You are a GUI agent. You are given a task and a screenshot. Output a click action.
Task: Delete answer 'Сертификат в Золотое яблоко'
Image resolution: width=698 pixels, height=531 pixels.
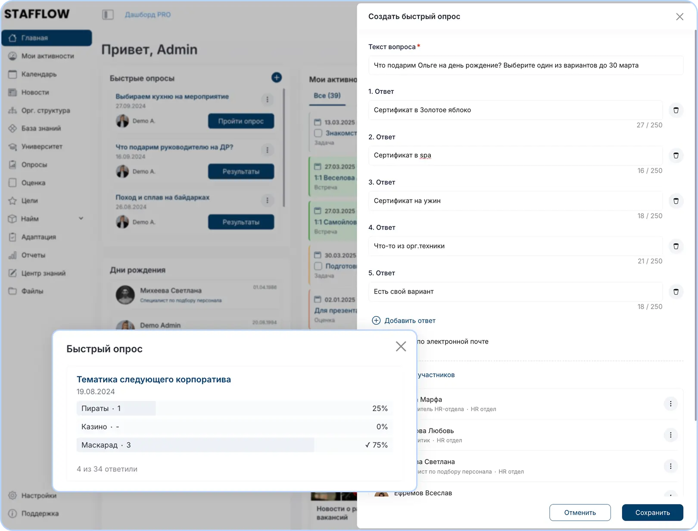[x=676, y=110]
